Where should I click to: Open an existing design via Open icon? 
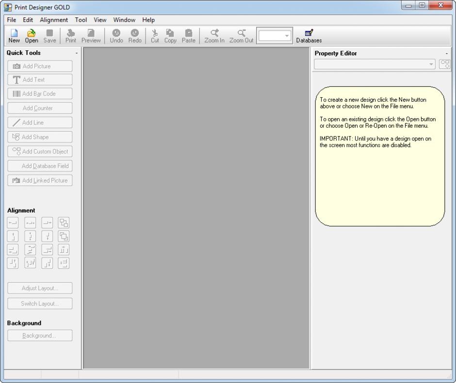click(x=32, y=36)
